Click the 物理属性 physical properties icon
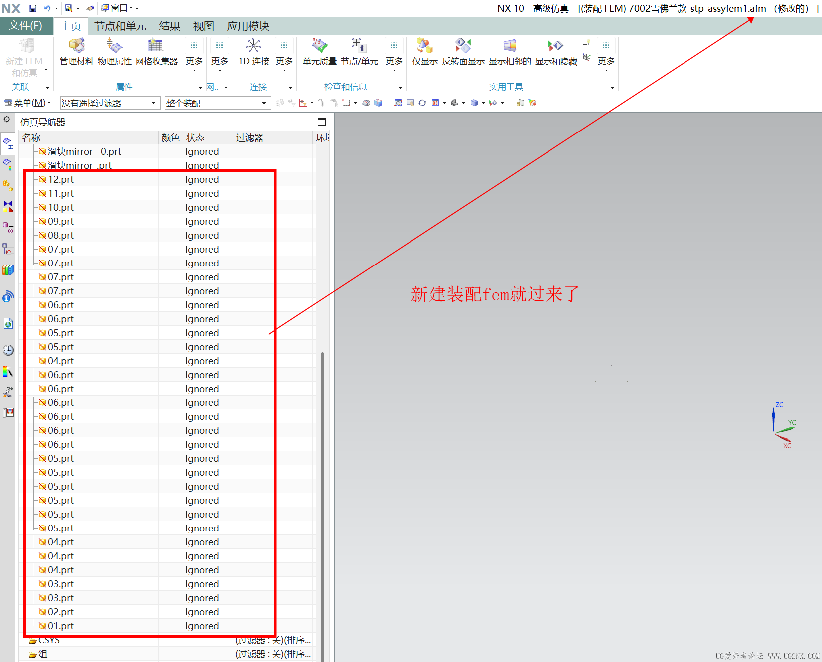 tap(115, 52)
